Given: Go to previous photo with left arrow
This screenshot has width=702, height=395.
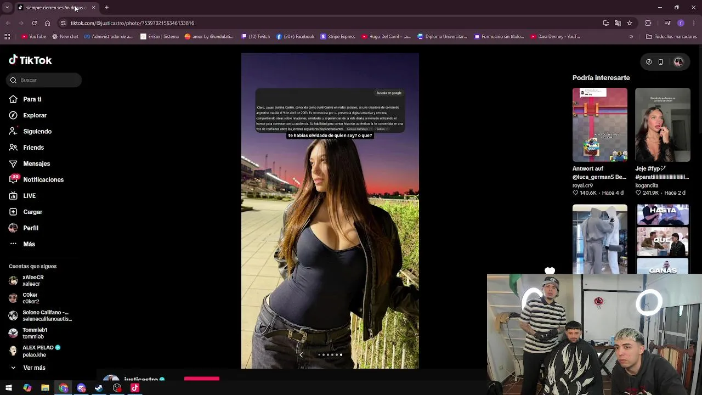Looking at the screenshot, I should [301, 355].
